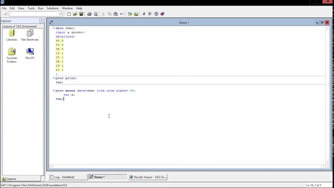The image size is (334, 188).
Task: Click 'lclm' in the proc means line
Action: pyautogui.click(x=100, y=91)
